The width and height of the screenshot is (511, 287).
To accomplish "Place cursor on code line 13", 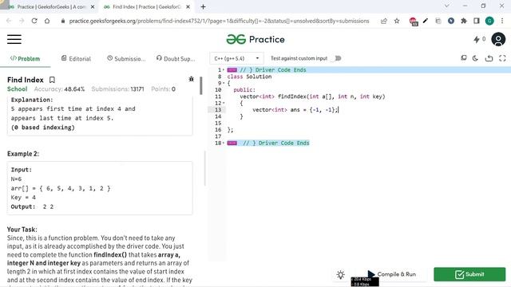I will pos(295,110).
